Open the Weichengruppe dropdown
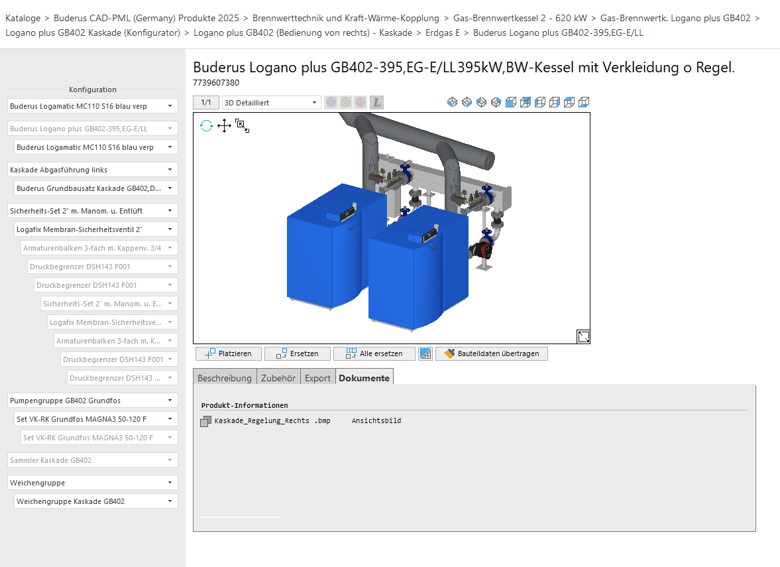Image resolution: width=780 pixels, height=567 pixels. [x=93, y=483]
